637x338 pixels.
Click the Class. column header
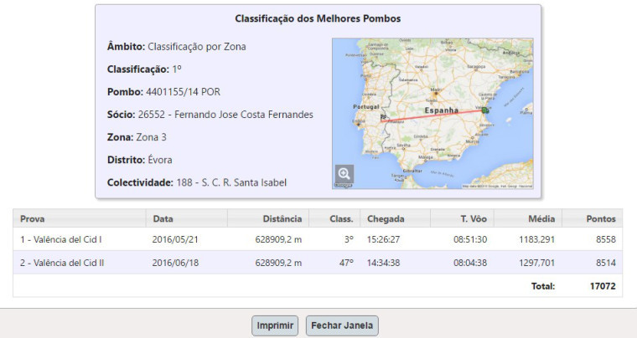(341, 219)
